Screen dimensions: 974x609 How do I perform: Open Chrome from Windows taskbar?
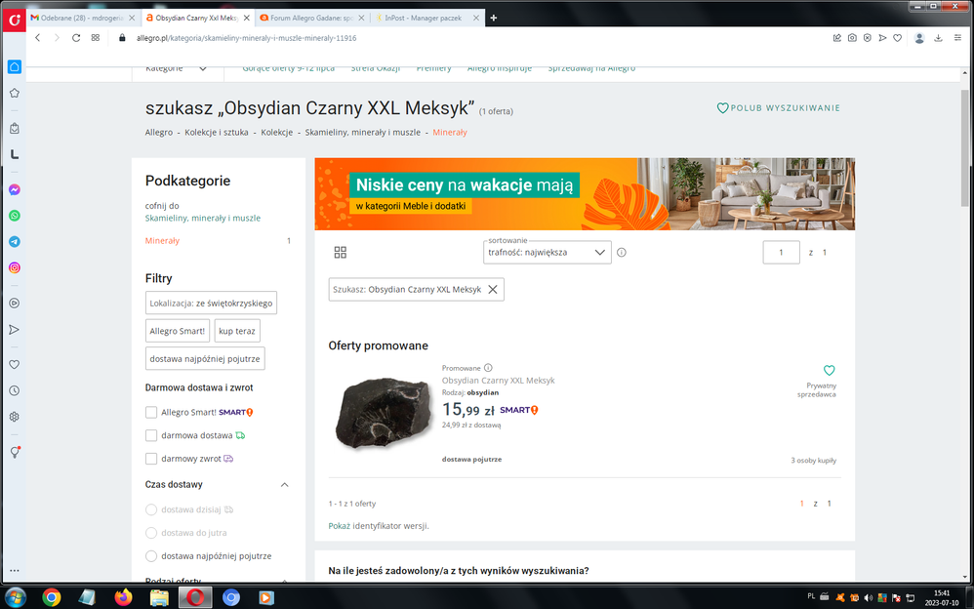[x=52, y=597]
